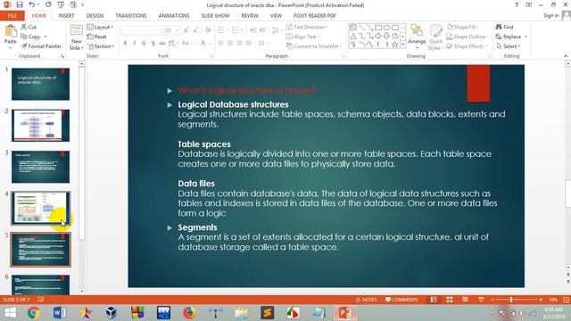This screenshot has width=571, height=321.
Task: Click Convert to SmartArt
Action: pyautogui.click(x=314, y=46)
